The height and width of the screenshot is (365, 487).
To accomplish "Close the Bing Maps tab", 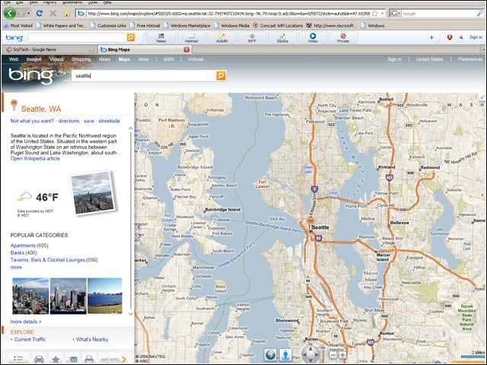I will click(186, 49).
